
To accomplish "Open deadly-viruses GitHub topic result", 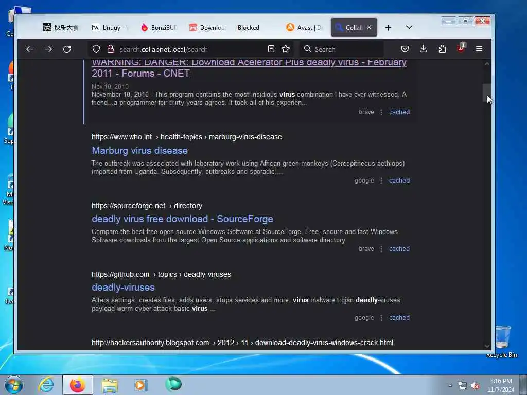I will coord(124,288).
